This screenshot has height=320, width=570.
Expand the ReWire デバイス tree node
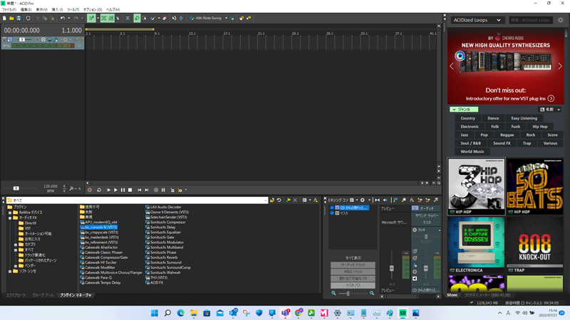point(10,213)
